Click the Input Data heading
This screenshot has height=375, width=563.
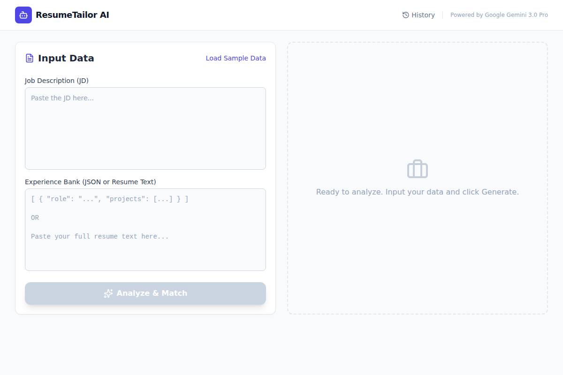(66, 58)
